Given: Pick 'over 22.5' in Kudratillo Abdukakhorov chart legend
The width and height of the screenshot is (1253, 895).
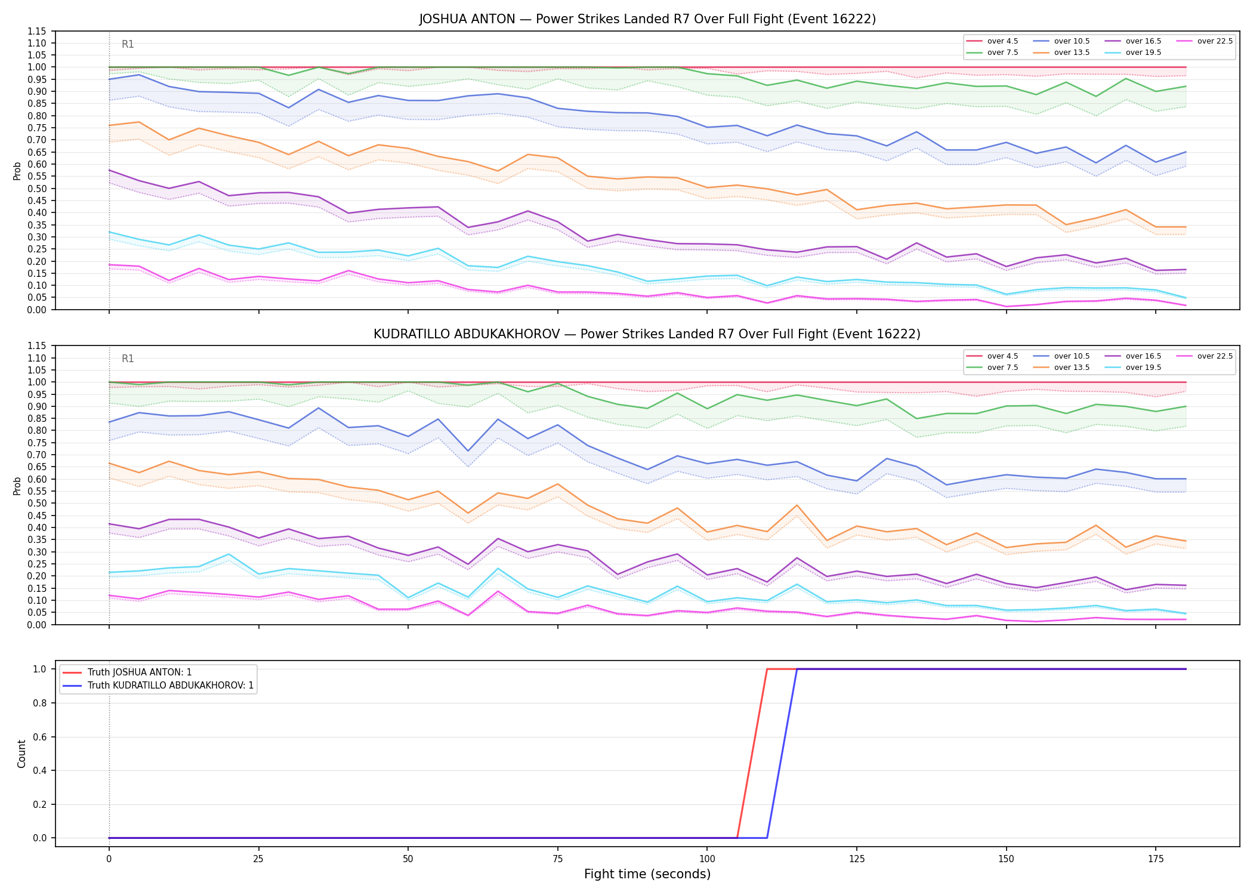Looking at the screenshot, I should (x=1204, y=356).
